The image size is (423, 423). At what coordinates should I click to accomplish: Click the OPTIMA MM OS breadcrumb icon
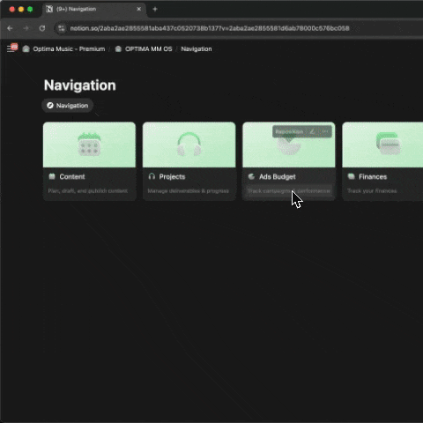point(118,49)
